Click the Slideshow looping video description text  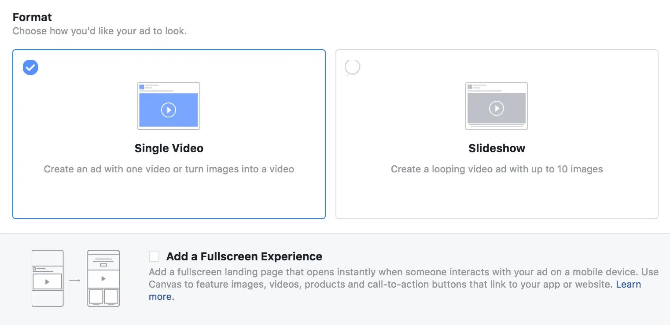coord(497,169)
